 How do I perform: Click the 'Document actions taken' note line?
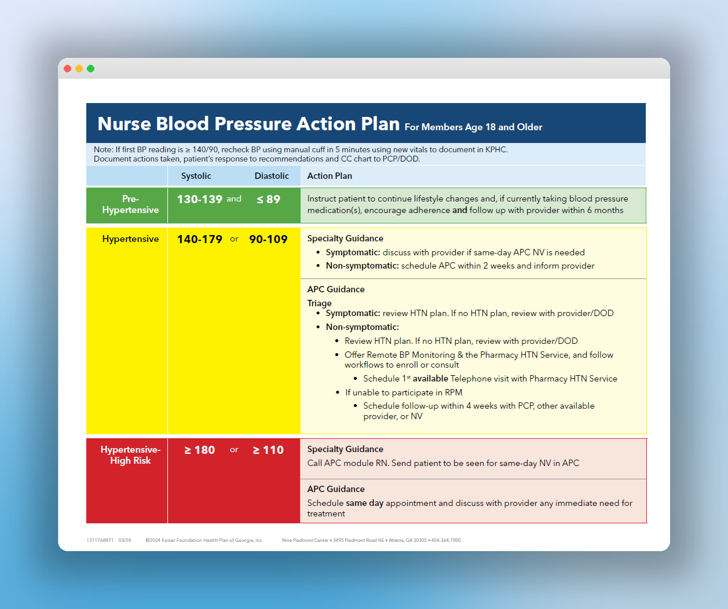tap(257, 159)
